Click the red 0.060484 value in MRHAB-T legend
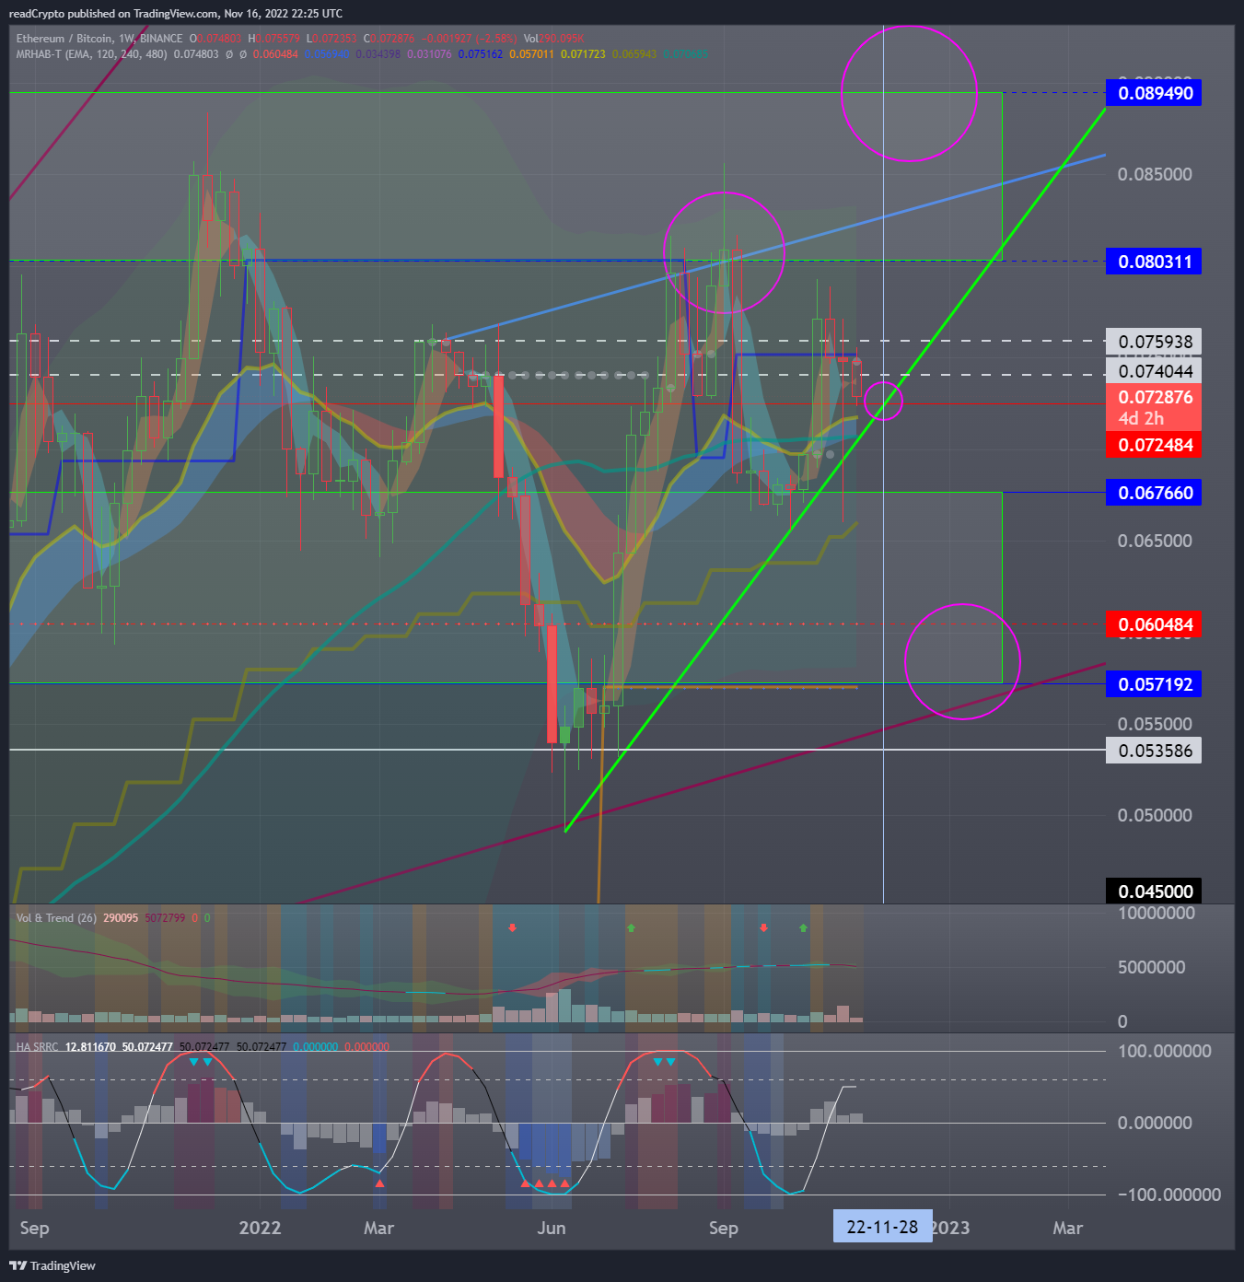The width and height of the screenshot is (1244, 1282). coord(275,54)
